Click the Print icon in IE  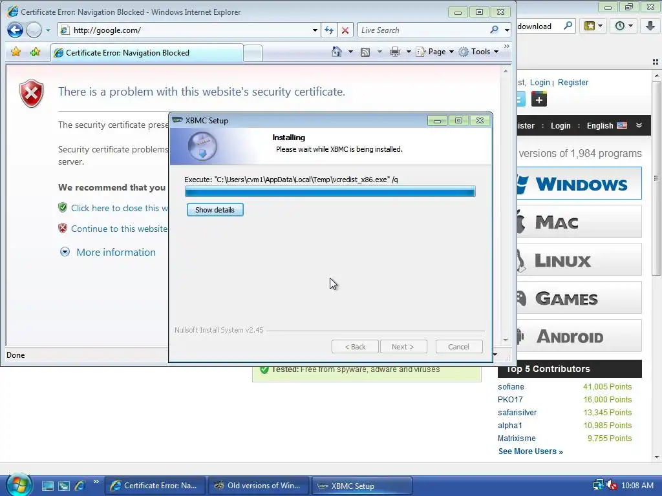tap(395, 52)
